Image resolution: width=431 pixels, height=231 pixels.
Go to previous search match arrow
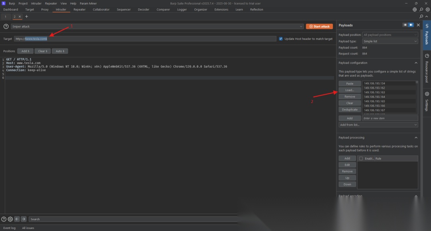(17, 219)
